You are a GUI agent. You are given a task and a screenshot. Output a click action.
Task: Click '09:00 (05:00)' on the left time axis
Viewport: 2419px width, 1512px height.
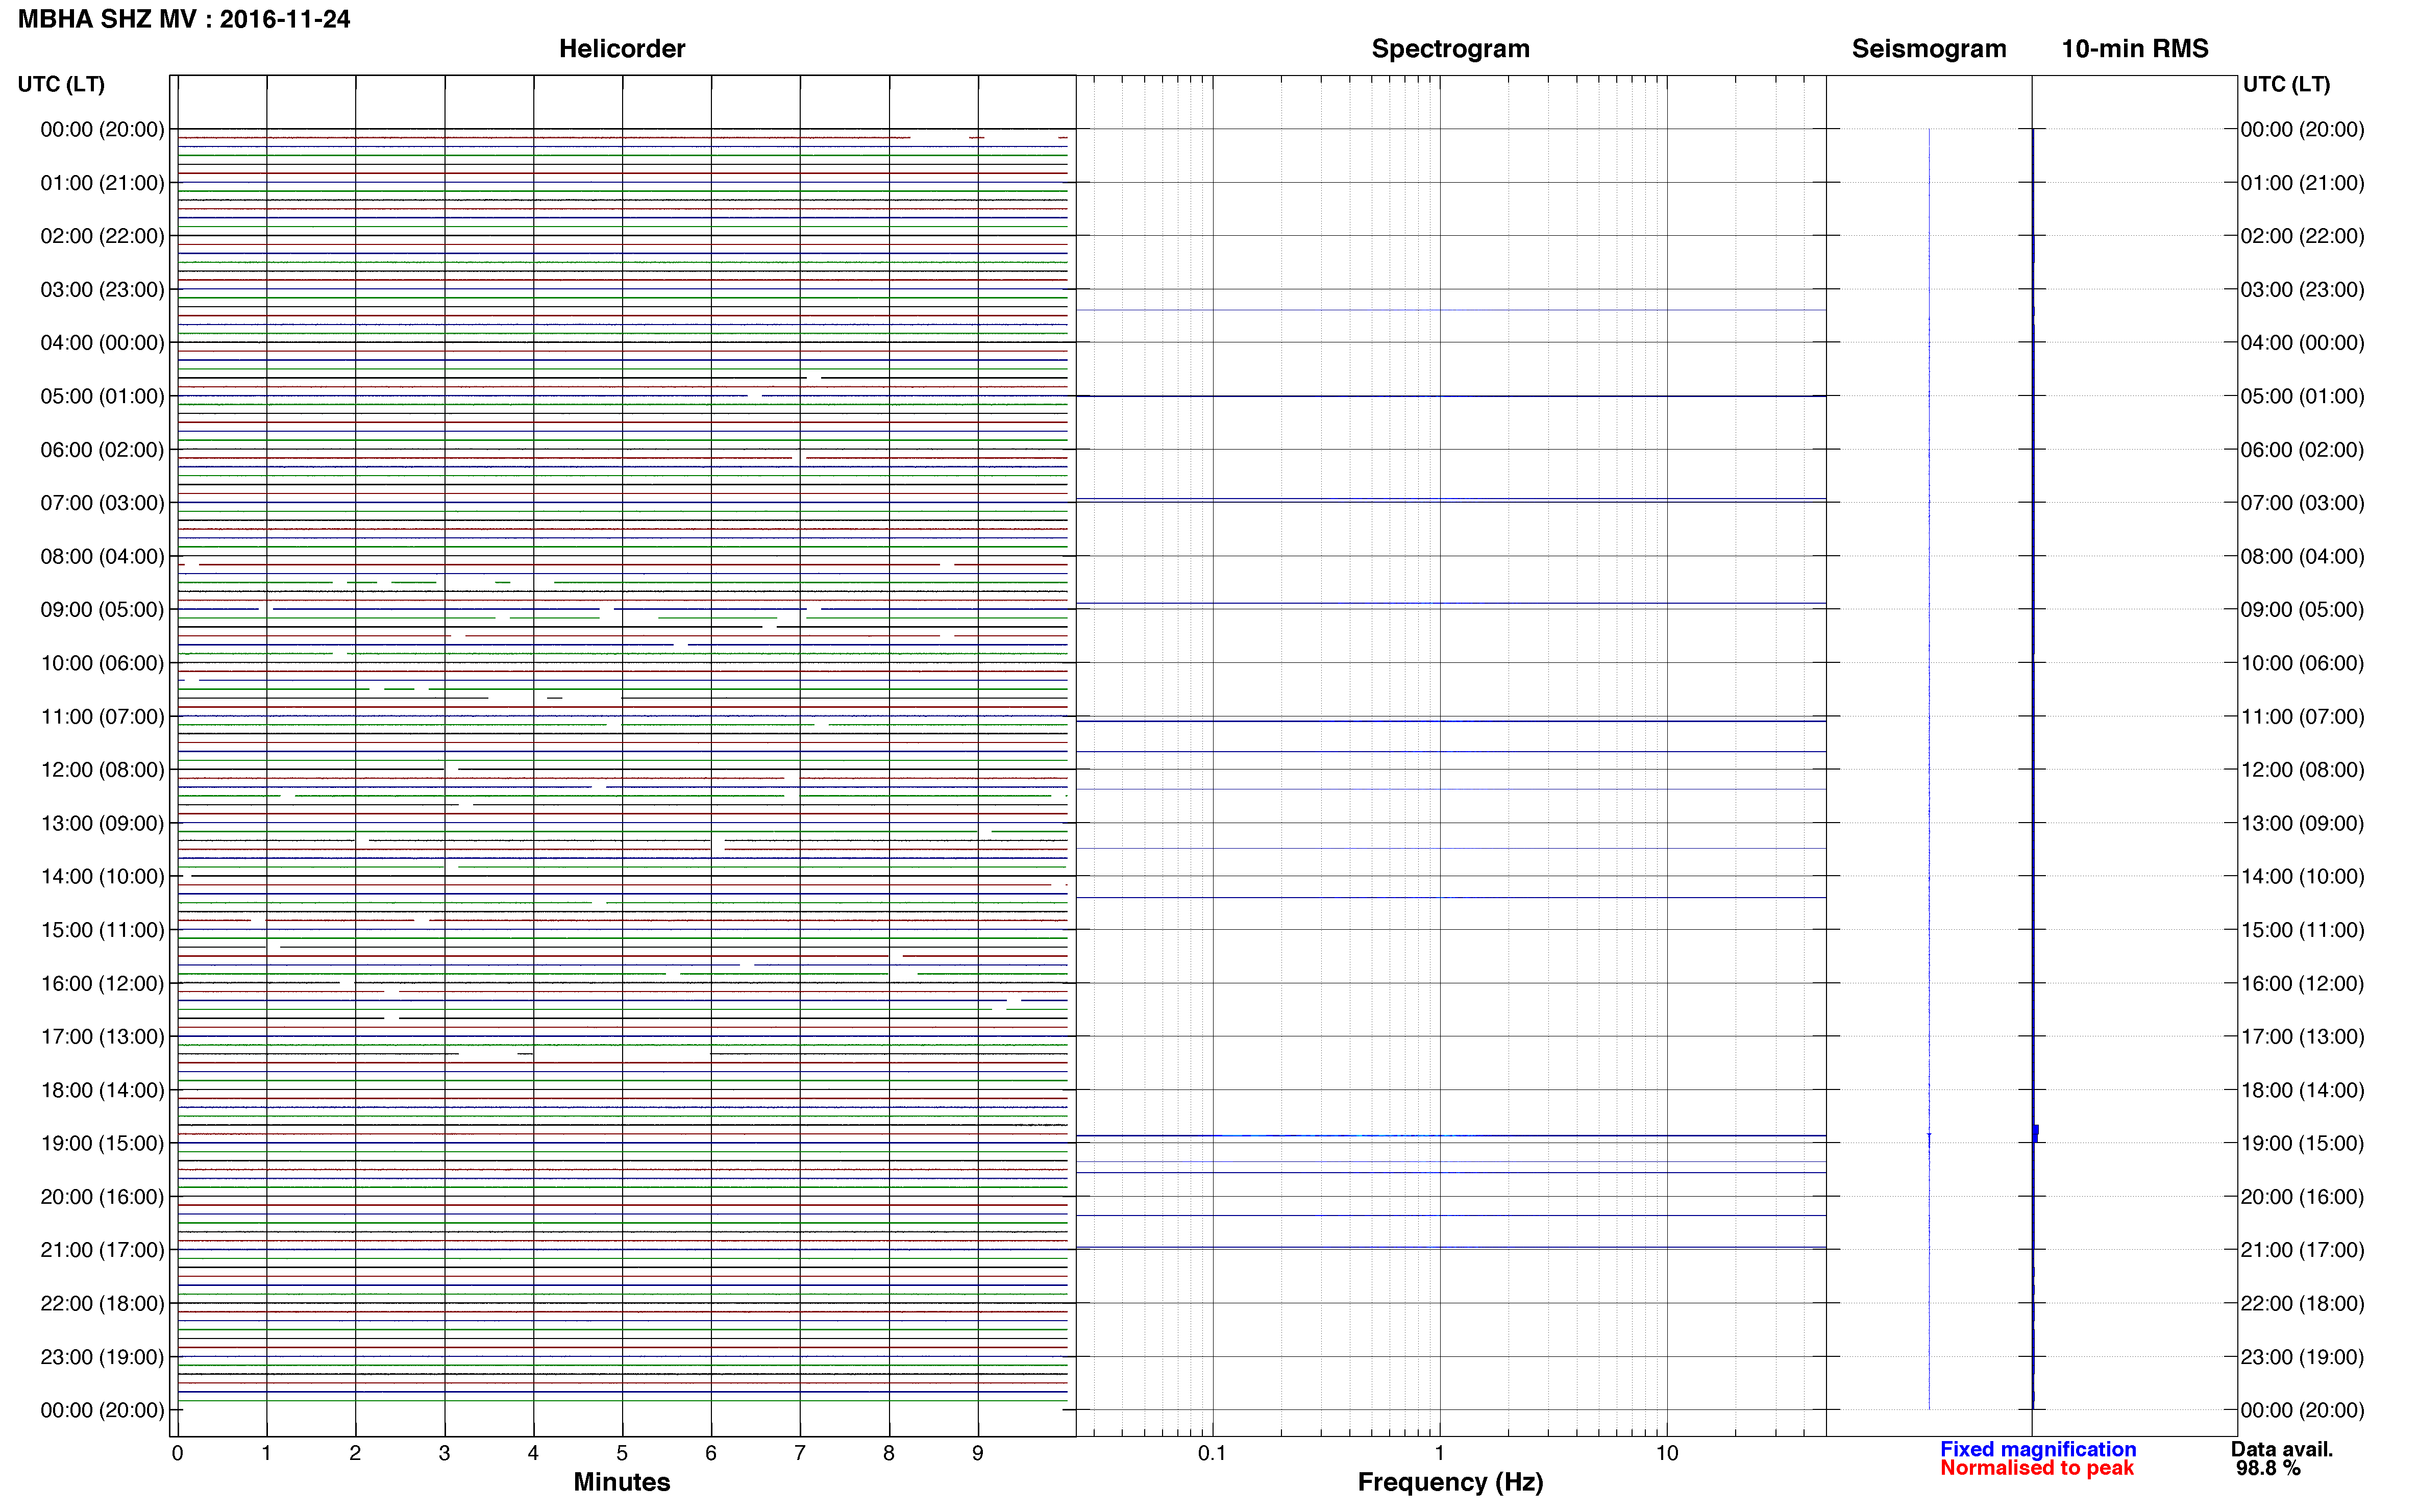click(x=102, y=610)
